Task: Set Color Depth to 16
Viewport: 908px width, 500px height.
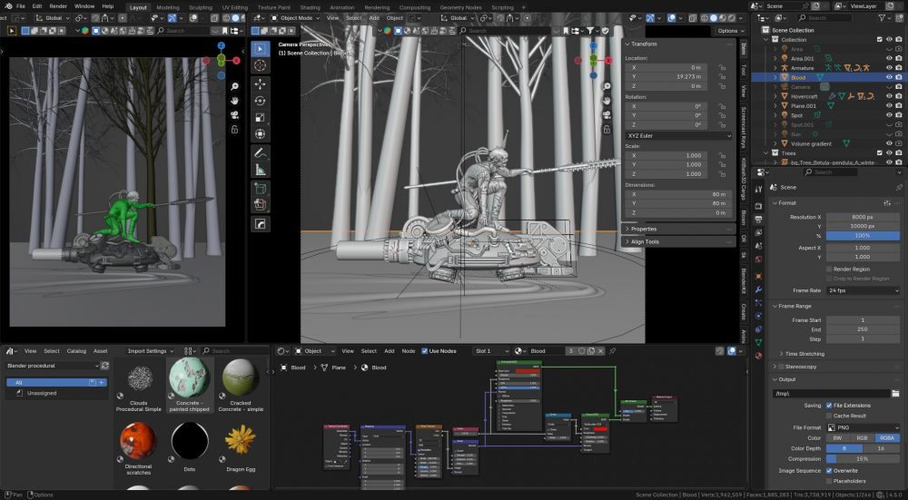Action: coord(882,448)
